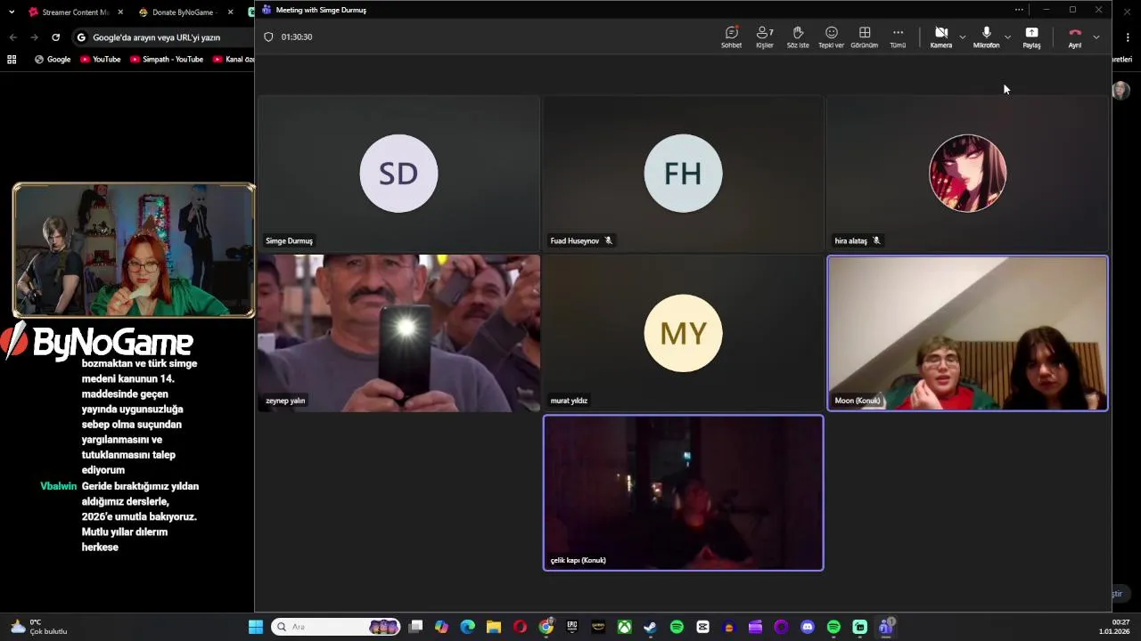
Task: Open CapCut from taskbar
Action: pos(702,627)
